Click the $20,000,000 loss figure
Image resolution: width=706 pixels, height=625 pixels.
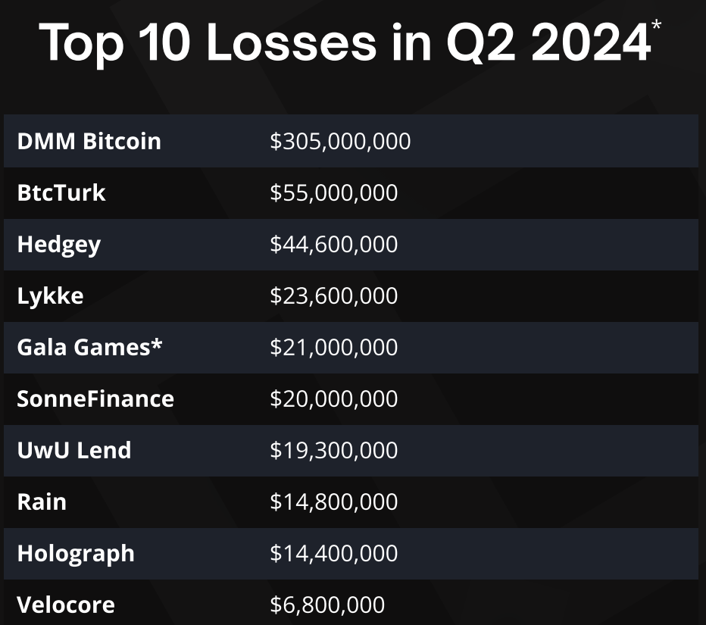(x=333, y=398)
